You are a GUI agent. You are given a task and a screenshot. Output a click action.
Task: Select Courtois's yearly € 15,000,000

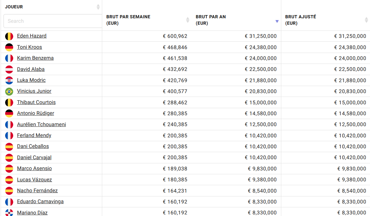pos(260,102)
